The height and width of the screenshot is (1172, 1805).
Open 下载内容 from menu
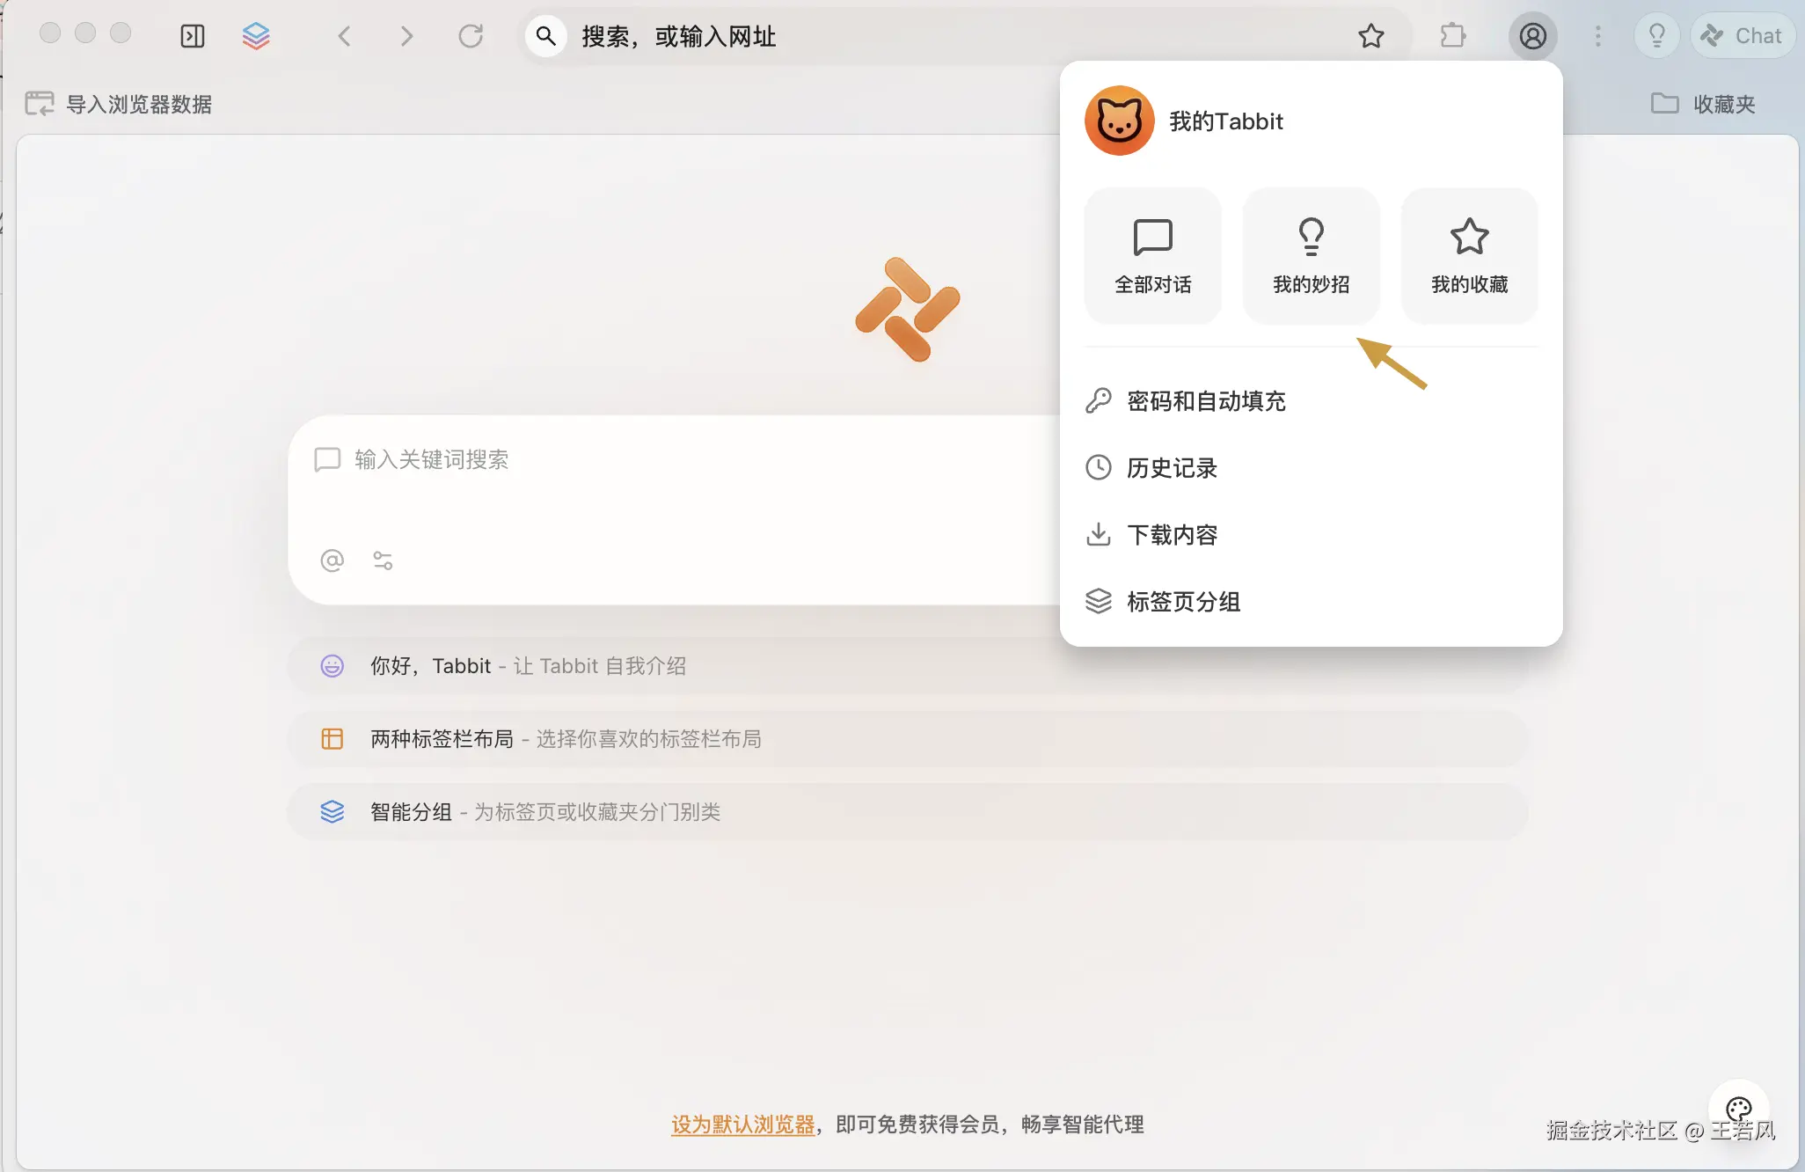pos(1172,535)
